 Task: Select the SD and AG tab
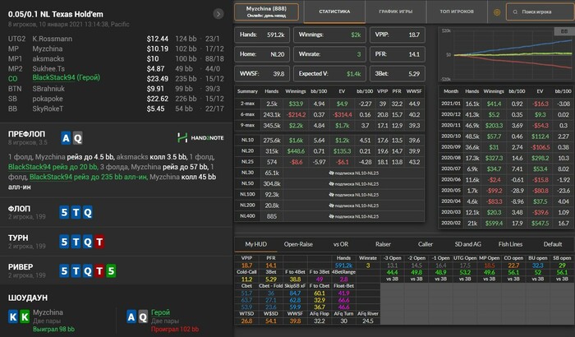pos(468,244)
